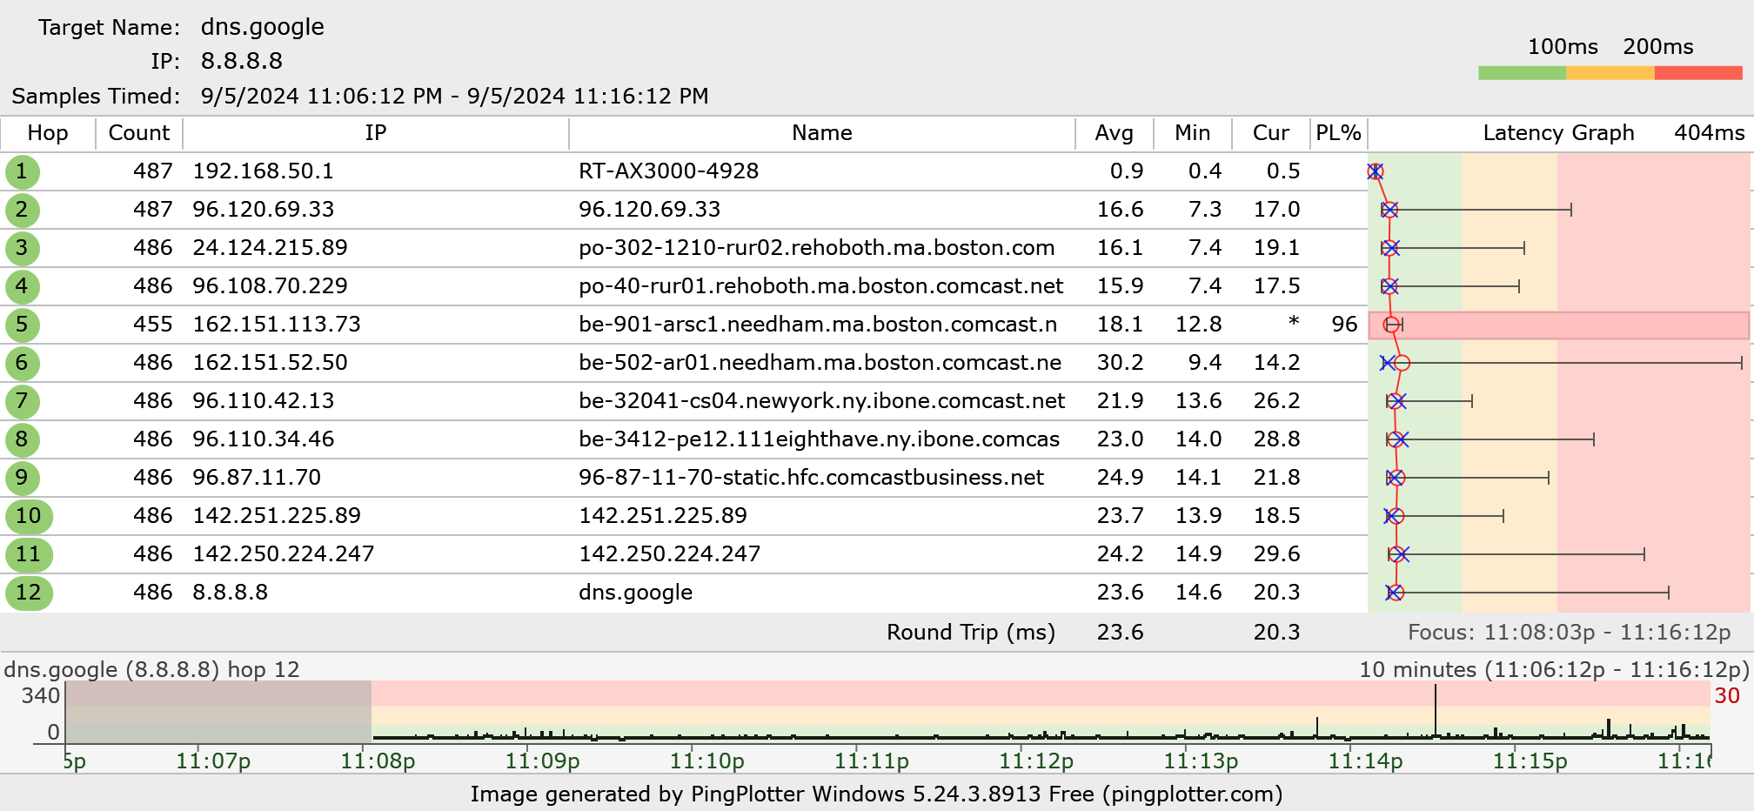Click the orange 200ms legend swatch

(x=1610, y=73)
